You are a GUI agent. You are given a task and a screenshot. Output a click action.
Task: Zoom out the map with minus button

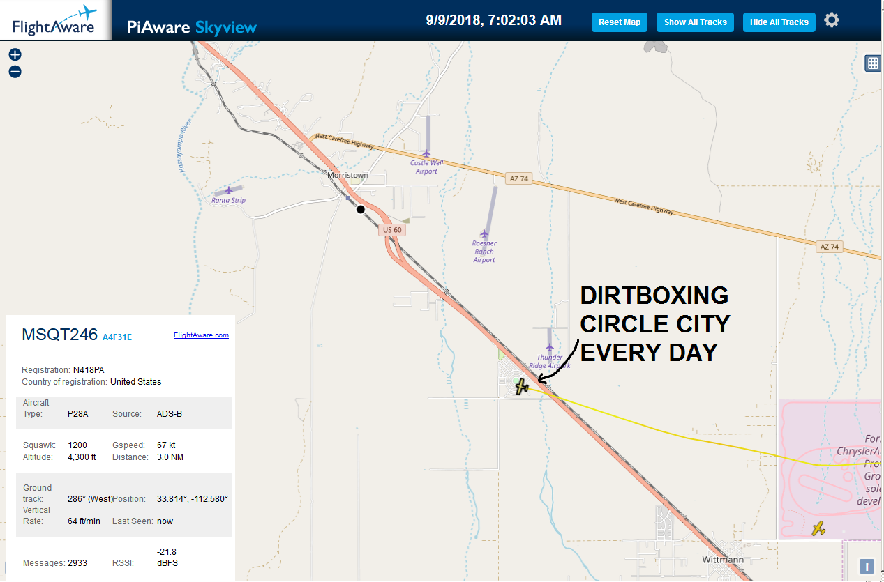point(15,71)
